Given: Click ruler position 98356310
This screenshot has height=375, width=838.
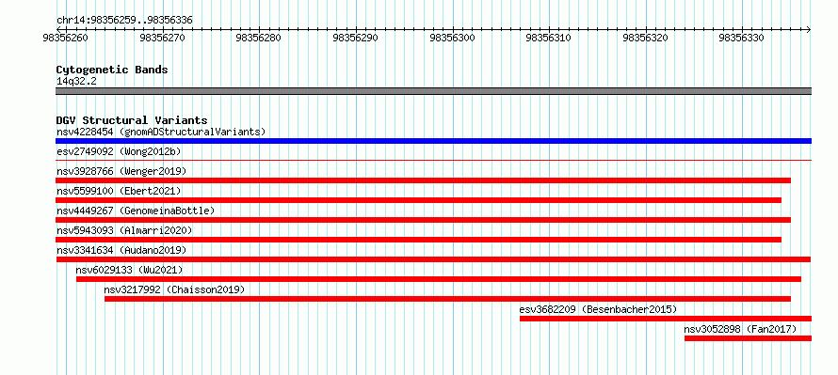Looking at the screenshot, I should 549,39.
